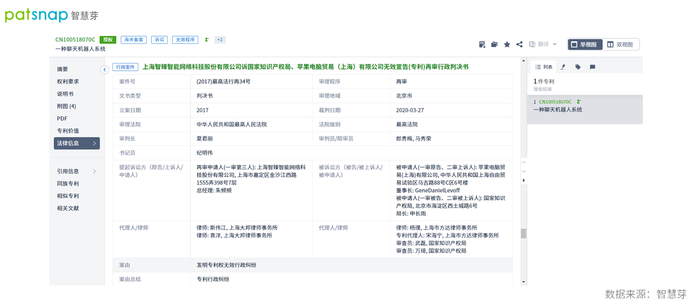Click the judges 郎贵梅, 马秀荣
This screenshot has height=306, width=692.
tap(414, 139)
